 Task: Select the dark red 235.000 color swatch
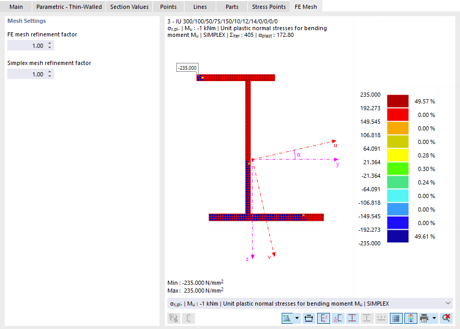coord(398,101)
